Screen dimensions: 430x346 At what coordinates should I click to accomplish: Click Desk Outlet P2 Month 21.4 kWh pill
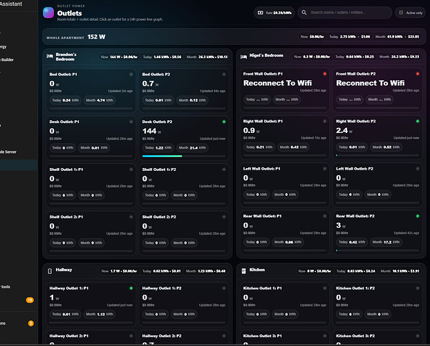(x=192, y=147)
